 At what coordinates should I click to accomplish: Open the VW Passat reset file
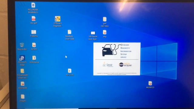(x=93, y=33)
